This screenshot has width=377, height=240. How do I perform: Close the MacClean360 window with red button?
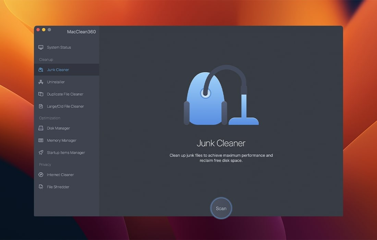(x=38, y=30)
